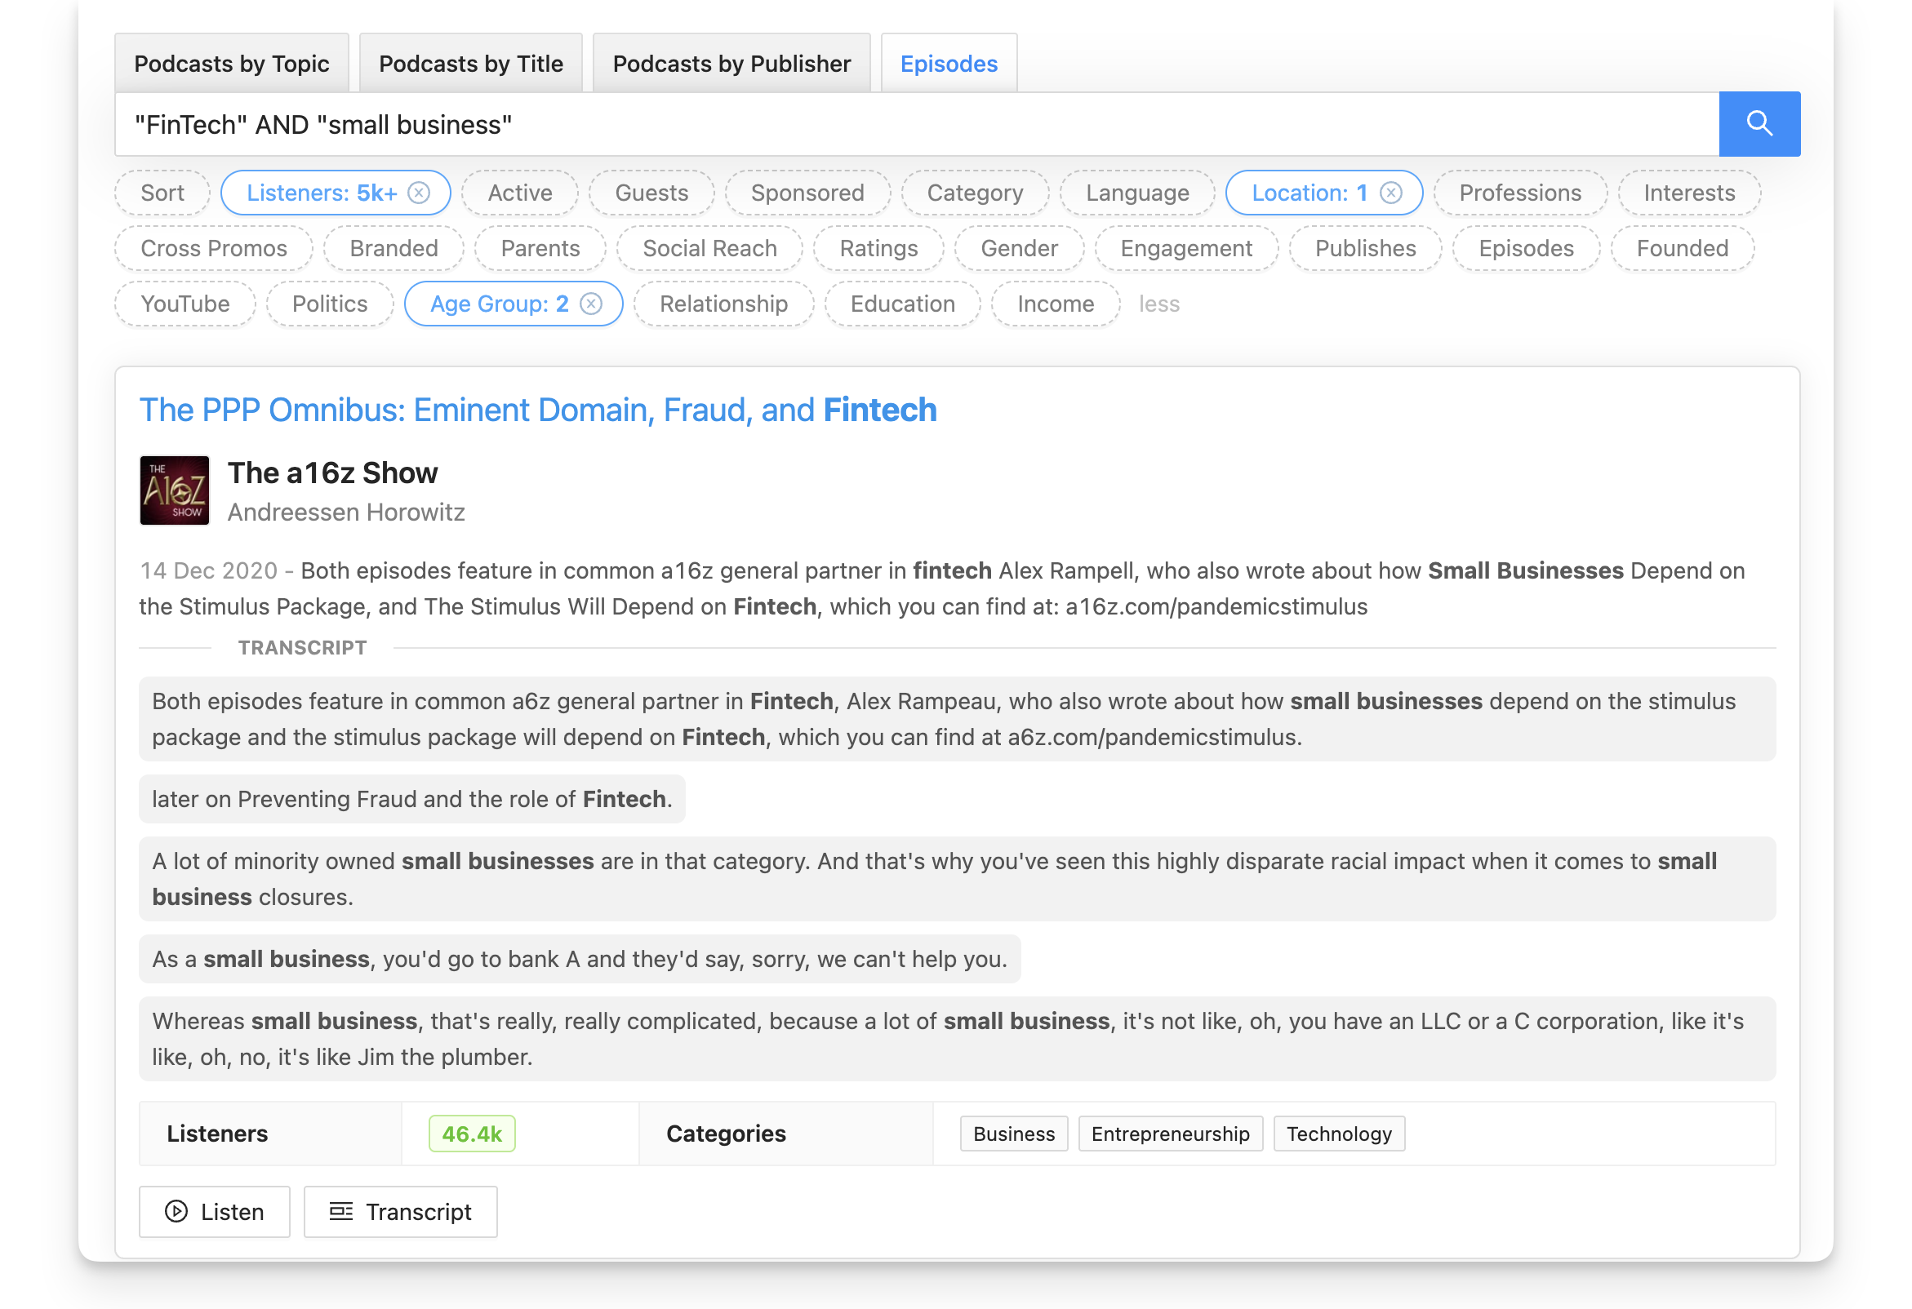Open "The PPP Omnibus" episode link

538,410
